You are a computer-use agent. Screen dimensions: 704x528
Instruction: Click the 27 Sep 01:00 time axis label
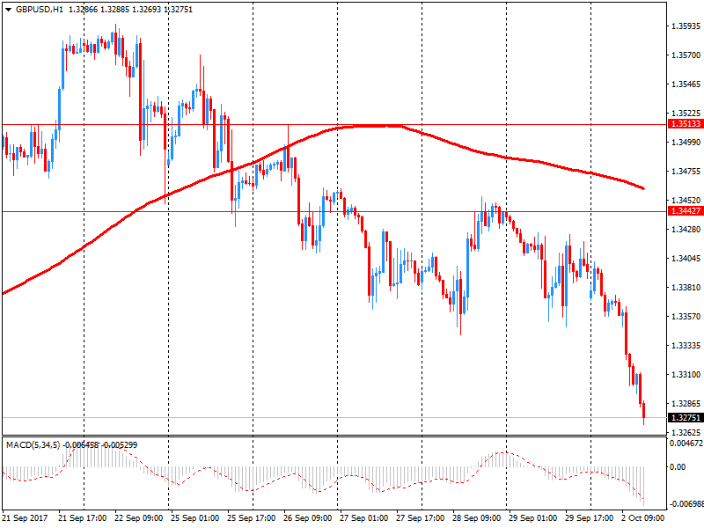point(364,518)
